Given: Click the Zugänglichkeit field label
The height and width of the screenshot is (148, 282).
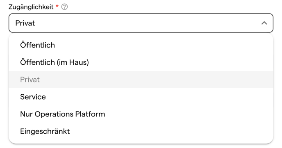Looking at the screenshot, I should pos(31,7).
